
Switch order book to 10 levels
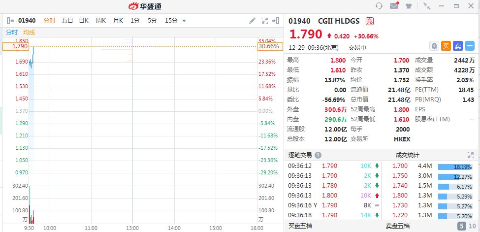[x=472, y=227]
